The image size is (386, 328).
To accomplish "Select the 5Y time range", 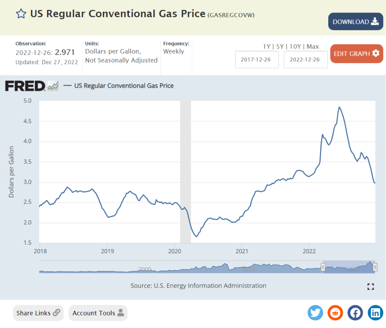I will [x=279, y=47].
